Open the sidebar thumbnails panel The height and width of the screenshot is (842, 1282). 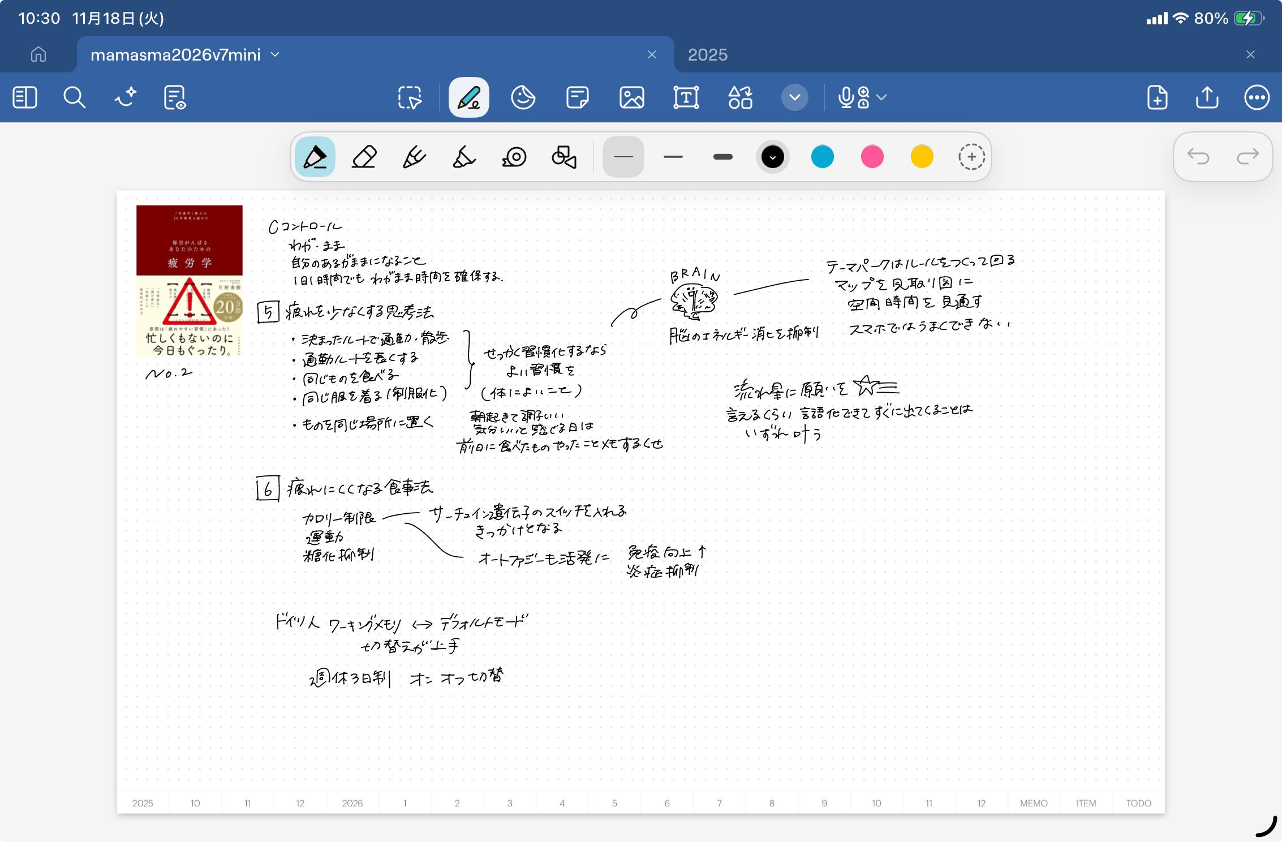[x=25, y=97]
